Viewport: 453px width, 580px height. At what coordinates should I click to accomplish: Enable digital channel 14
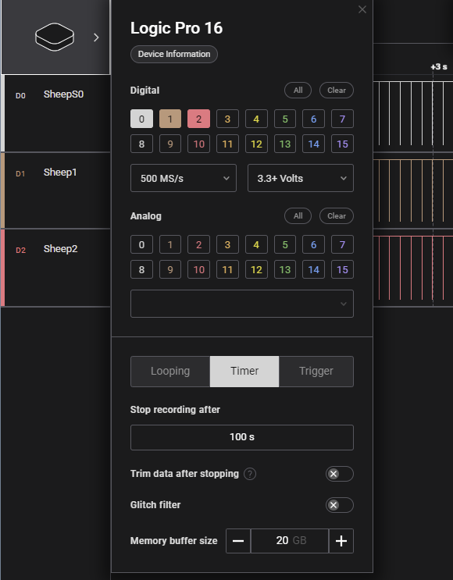pyautogui.click(x=313, y=144)
